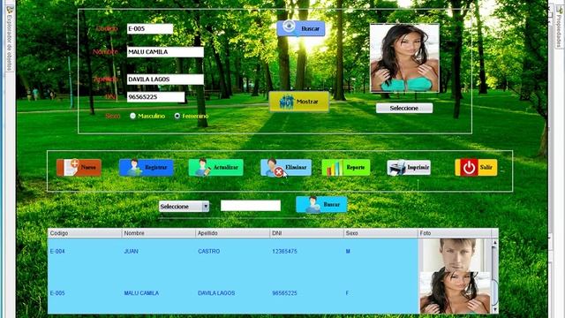Select table cell JUAN
The height and width of the screenshot is (318, 565).
point(159,251)
